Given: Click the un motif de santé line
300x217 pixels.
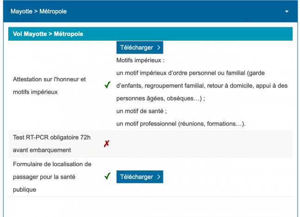Looking at the screenshot, I should [x=142, y=111].
